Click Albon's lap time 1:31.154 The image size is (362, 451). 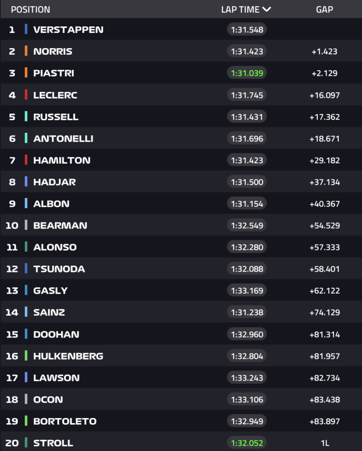247,204
